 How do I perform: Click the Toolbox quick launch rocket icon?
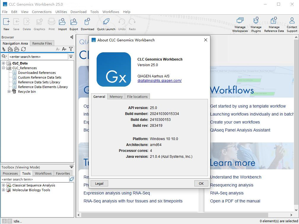coord(72,179)
